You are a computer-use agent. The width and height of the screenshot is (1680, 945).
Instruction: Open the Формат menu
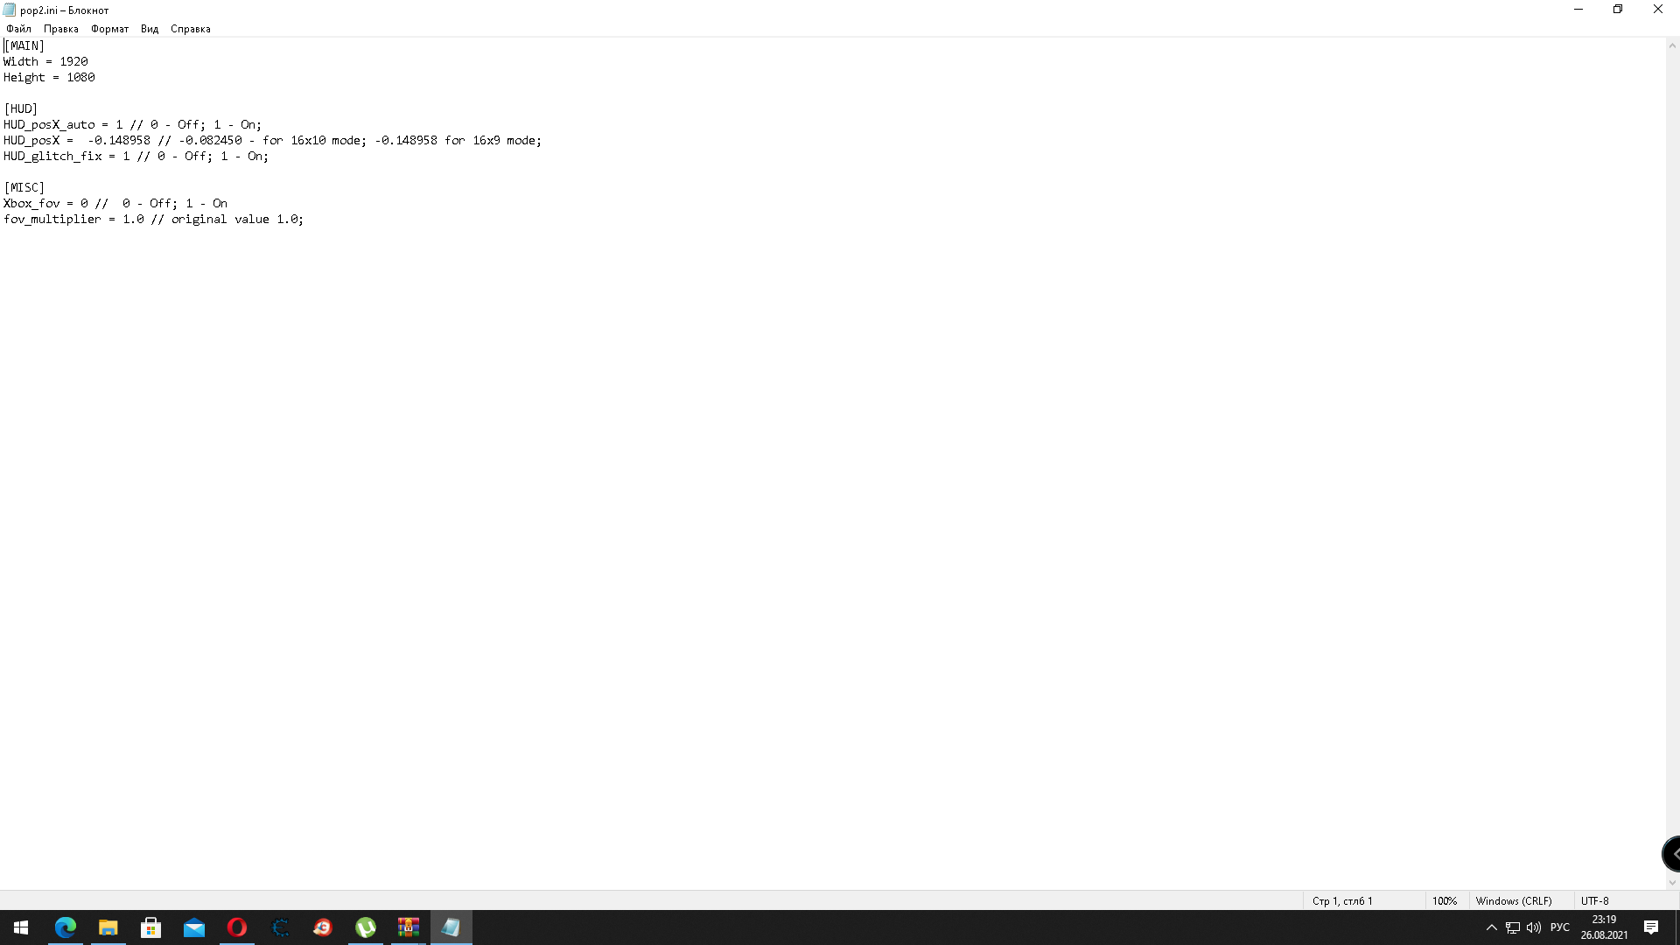109,29
